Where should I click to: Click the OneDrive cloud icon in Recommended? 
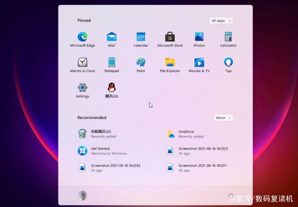coord(170,134)
